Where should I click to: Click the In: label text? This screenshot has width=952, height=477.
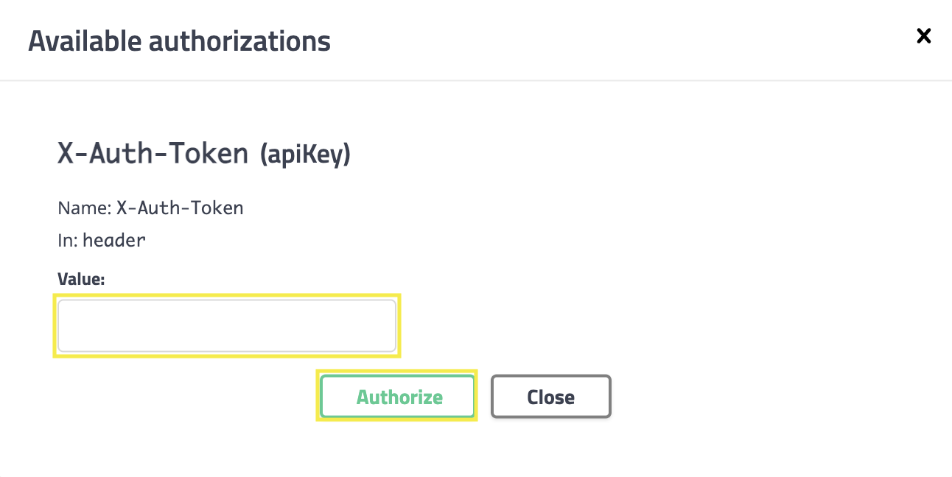pos(68,240)
